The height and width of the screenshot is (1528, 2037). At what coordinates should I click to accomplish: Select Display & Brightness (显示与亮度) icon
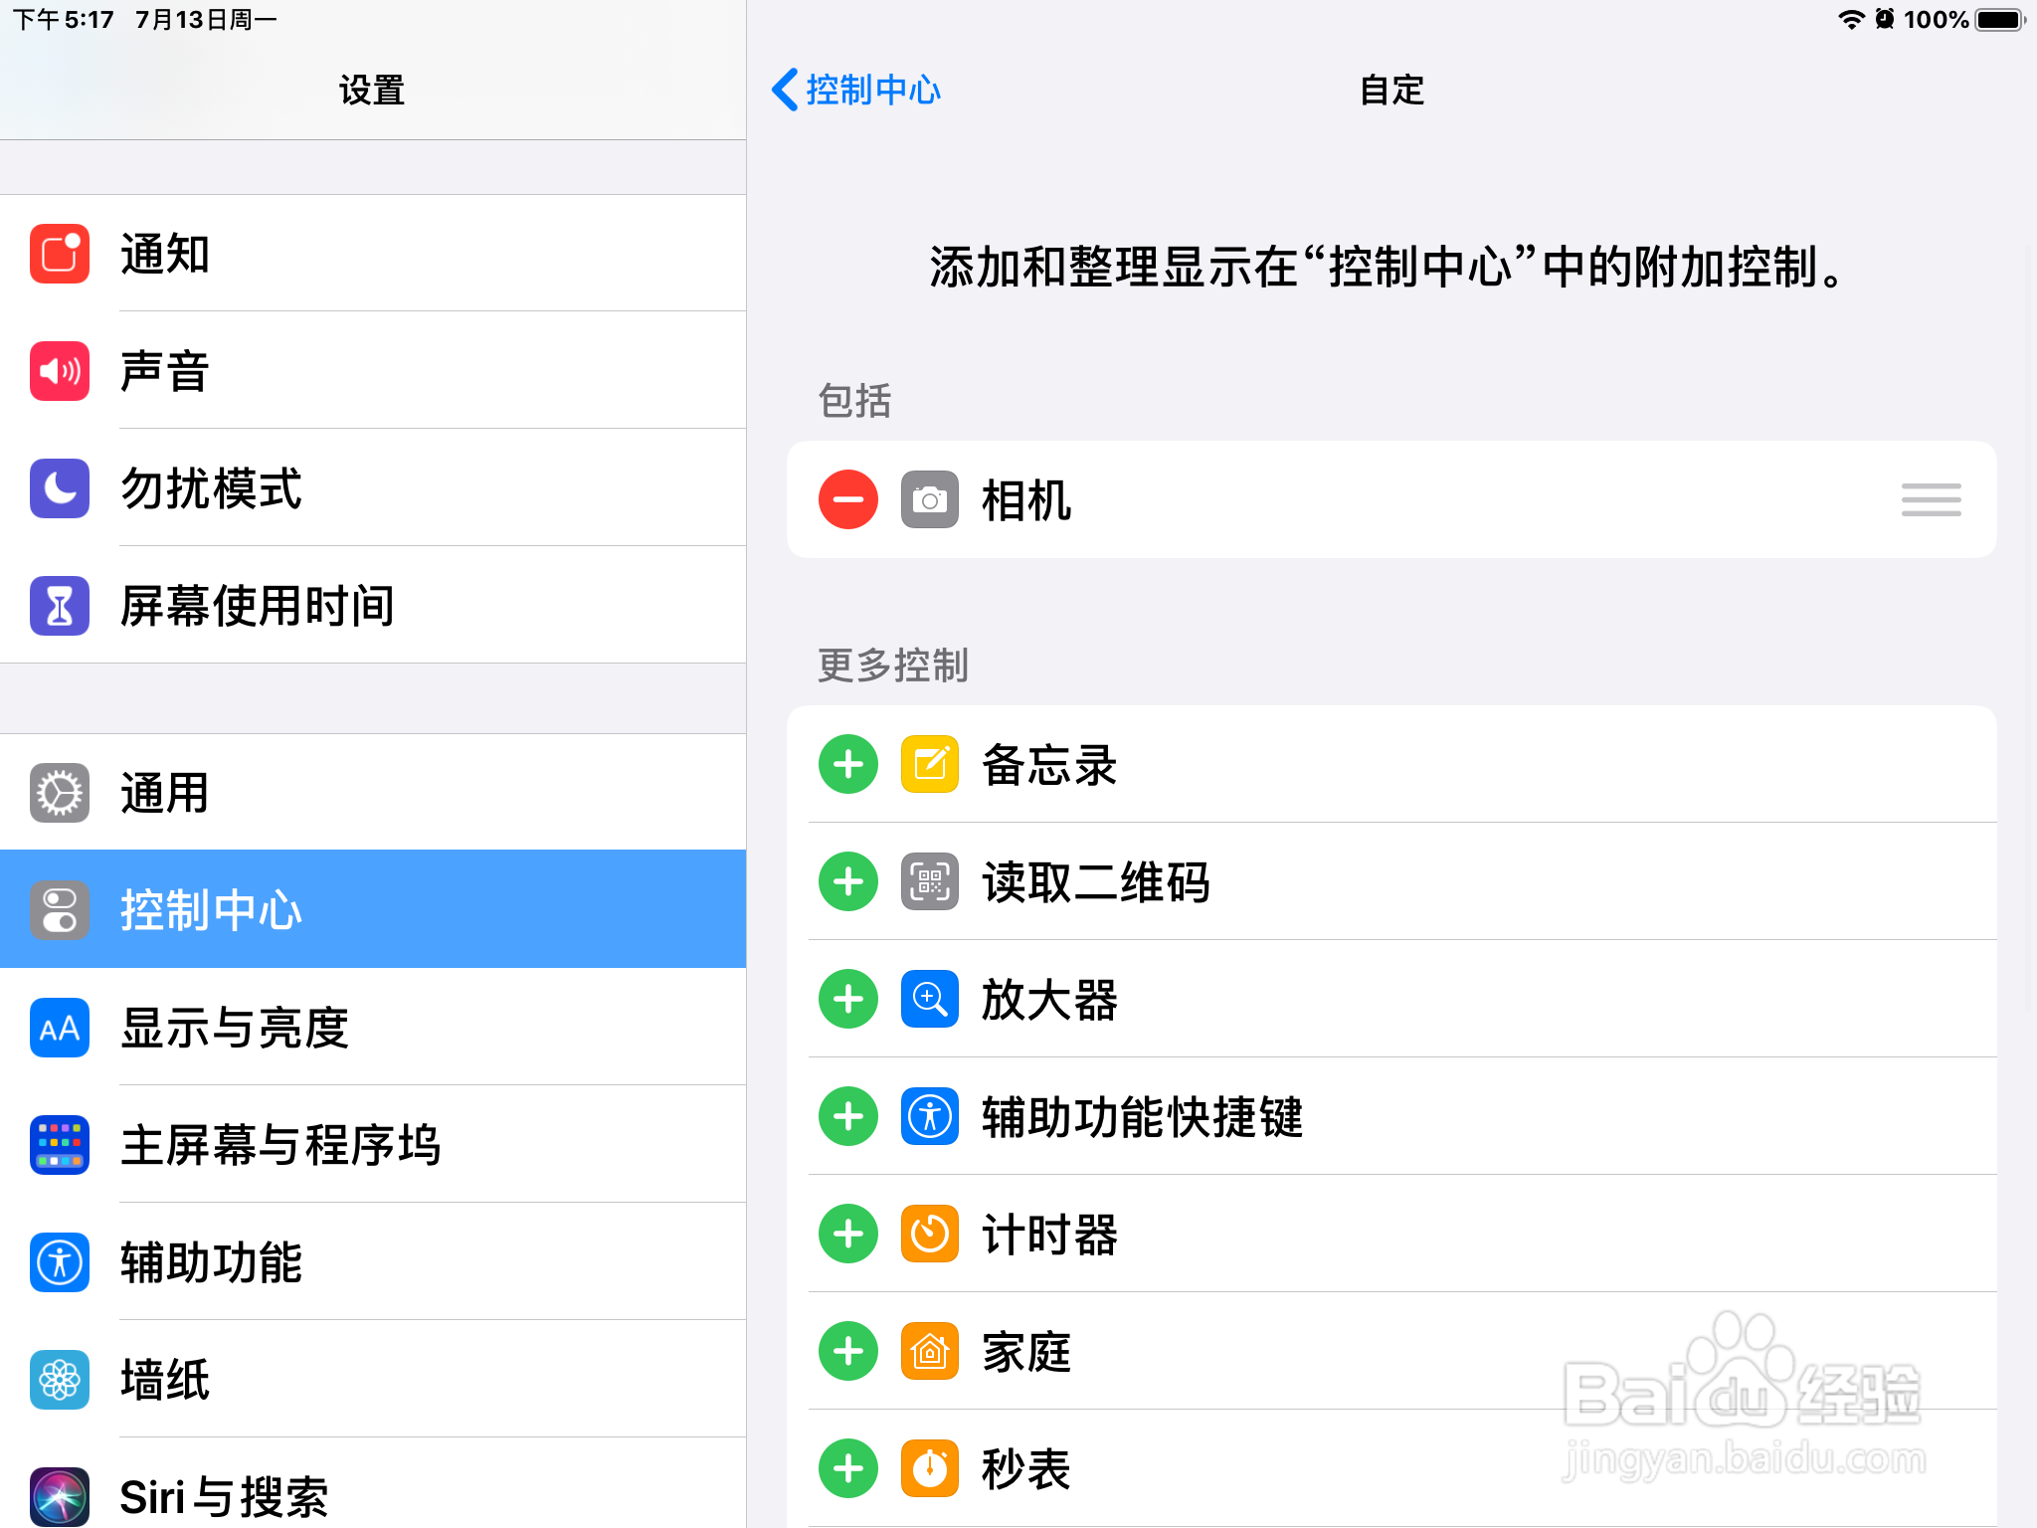click(x=59, y=1028)
